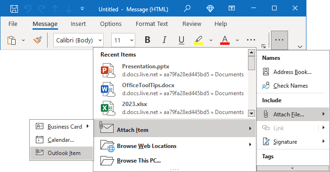Image resolution: width=330 pixels, height=172 pixels.
Task: Click the Recent Items header
Action: 118,55
